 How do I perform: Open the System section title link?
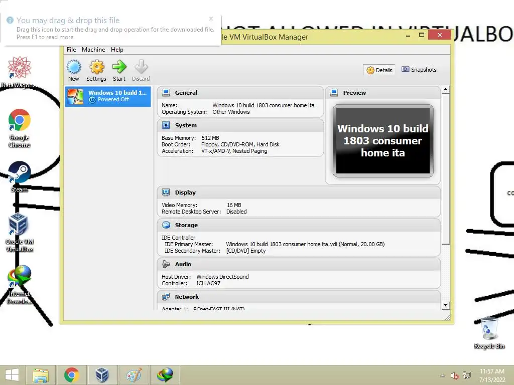(x=186, y=125)
